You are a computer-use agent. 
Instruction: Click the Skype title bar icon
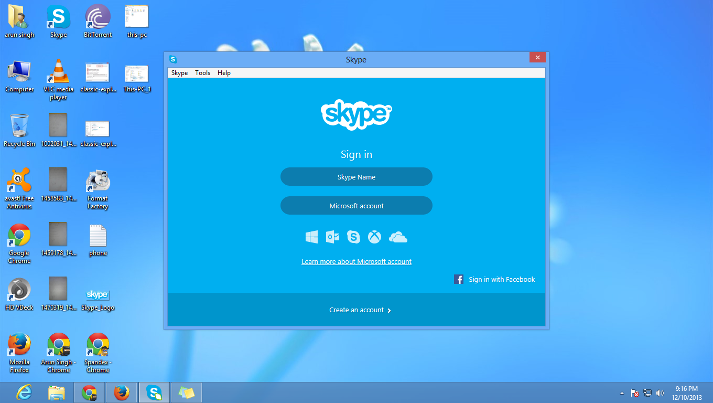(x=173, y=59)
